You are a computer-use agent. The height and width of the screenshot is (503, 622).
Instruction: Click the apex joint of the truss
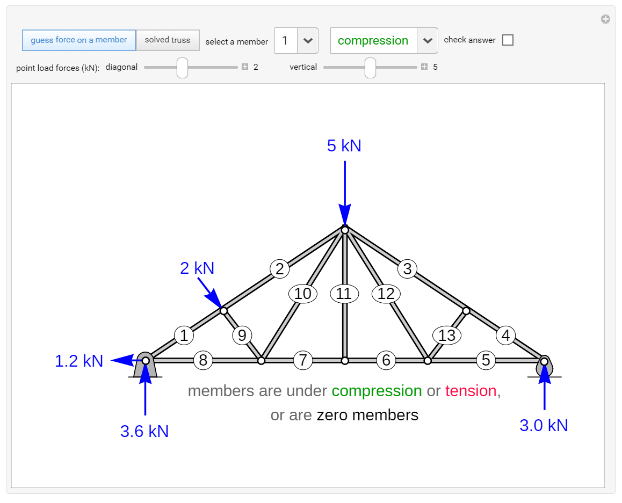click(x=345, y=230)
